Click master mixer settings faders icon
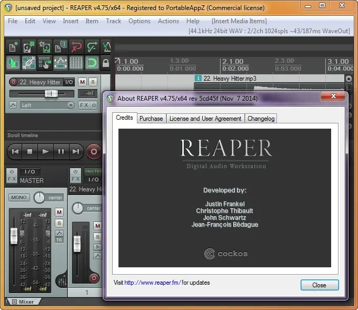Viewport: 358px width, 310px height. point(62,282)
